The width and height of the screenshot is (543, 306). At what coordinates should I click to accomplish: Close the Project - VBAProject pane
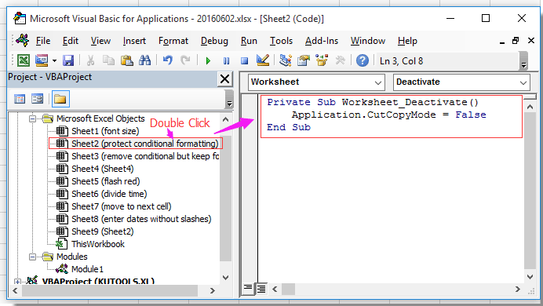pyautogui.click(x=224, y=79)
